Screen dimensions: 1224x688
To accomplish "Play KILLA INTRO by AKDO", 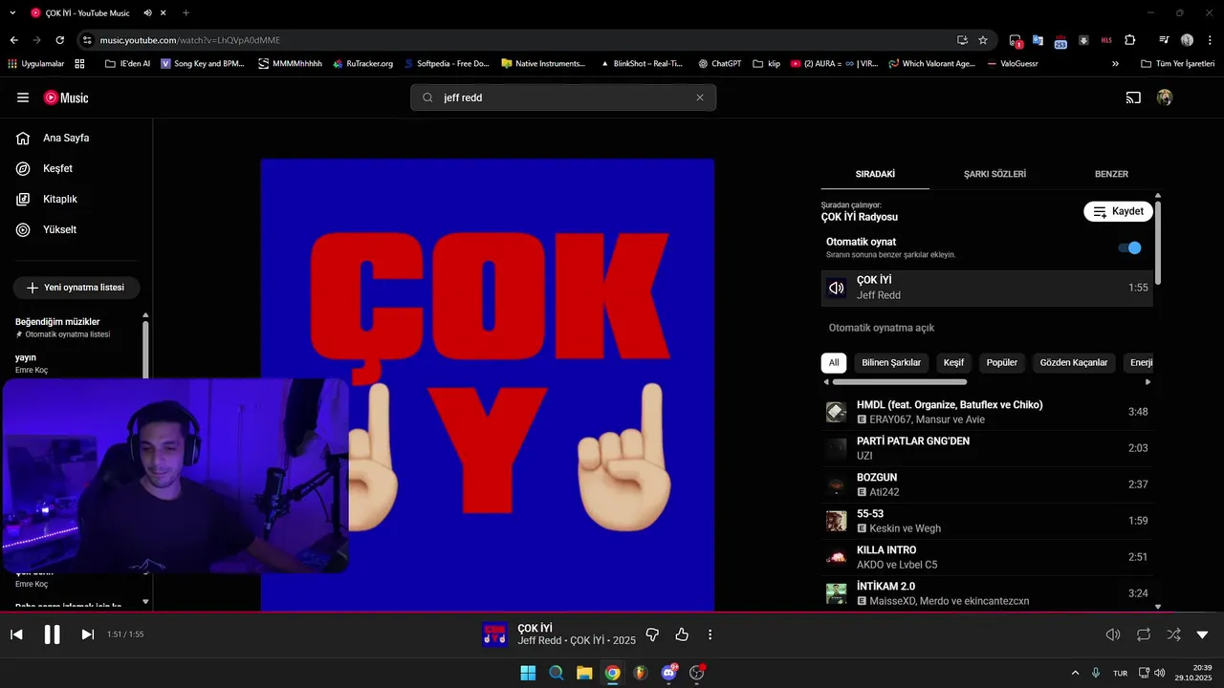I will (987, 557).
